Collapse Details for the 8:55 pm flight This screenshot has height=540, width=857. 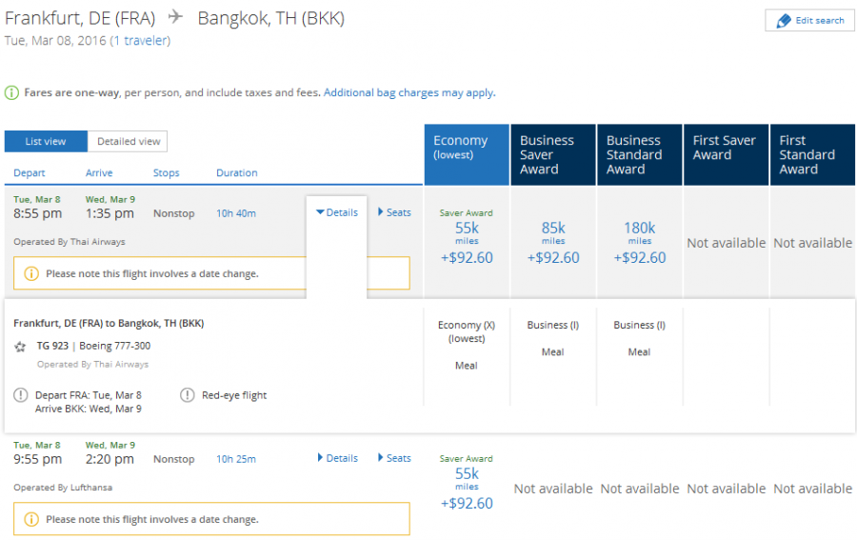tap(336, 212)
